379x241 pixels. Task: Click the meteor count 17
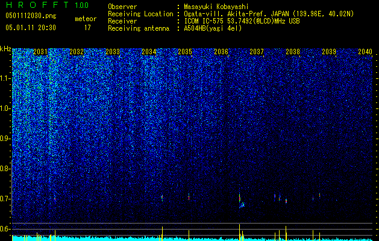tap(87, 28)
